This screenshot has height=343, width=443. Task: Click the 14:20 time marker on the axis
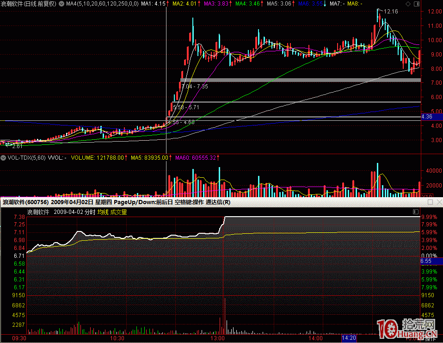point(349,338)
